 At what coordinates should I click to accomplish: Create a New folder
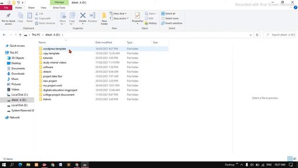(x=104, y=19)
